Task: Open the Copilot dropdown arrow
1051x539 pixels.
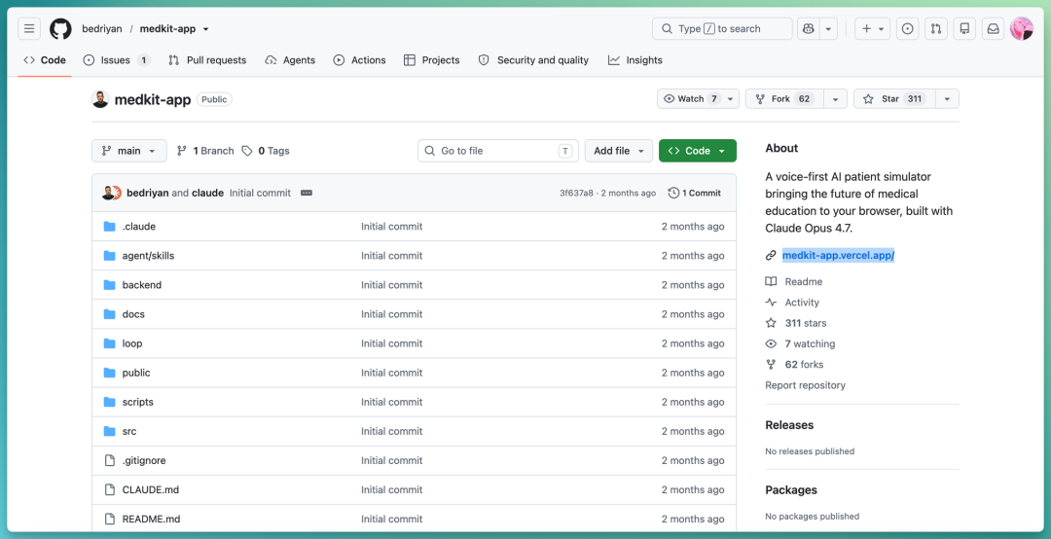Action: 828,29
